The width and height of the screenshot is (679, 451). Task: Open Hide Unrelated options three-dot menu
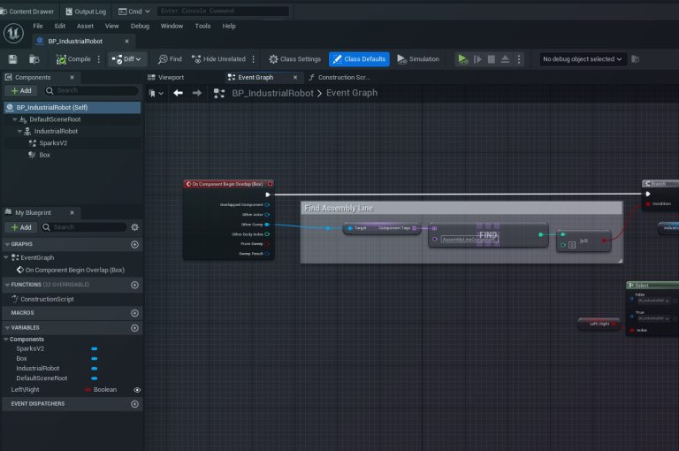tap(254, 59)
